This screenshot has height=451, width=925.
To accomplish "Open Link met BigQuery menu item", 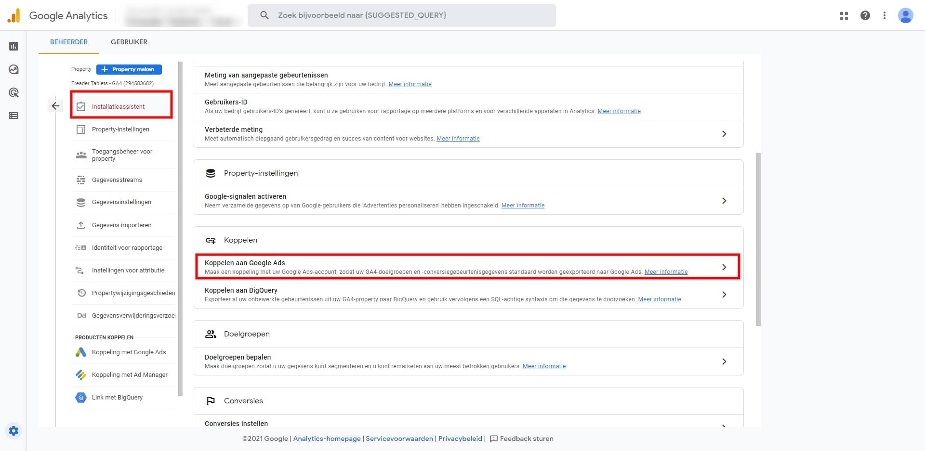I will click(124, 398).
